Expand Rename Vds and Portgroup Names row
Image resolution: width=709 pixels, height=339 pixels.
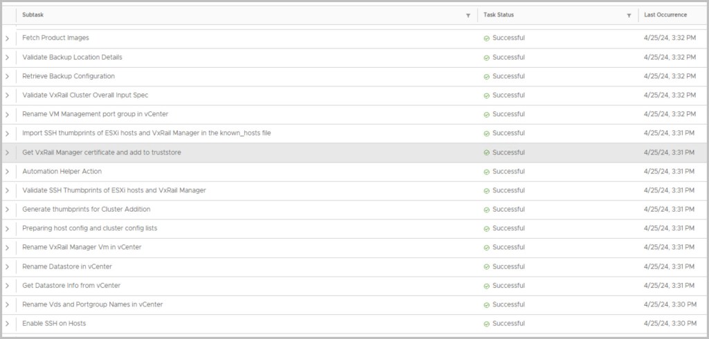click(7, 304)
